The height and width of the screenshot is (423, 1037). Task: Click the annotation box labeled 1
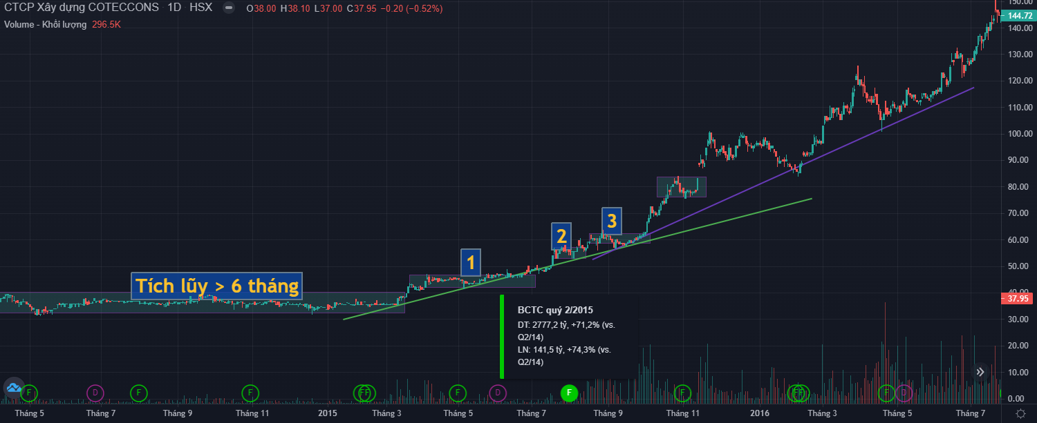(470, 262)
